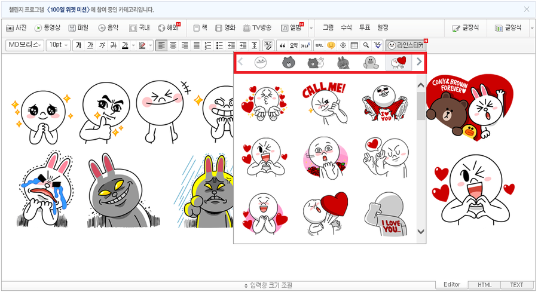Insert a numbered list
This screenshot has height=292, width=538.
pos(208,45)
